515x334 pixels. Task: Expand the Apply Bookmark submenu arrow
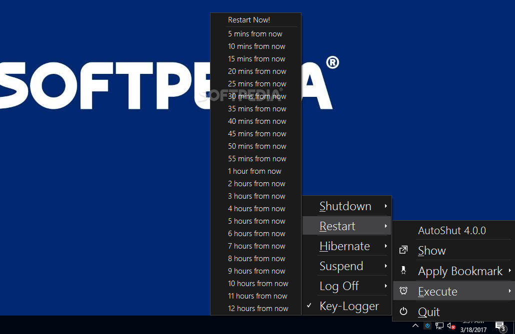click(x=509, y=271)
